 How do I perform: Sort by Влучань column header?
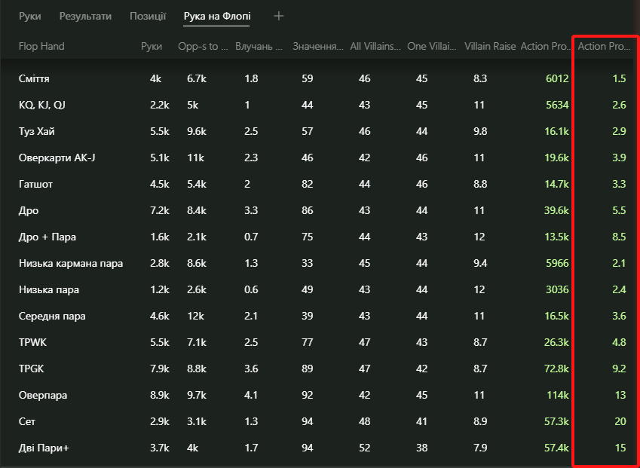pos(259,47)
